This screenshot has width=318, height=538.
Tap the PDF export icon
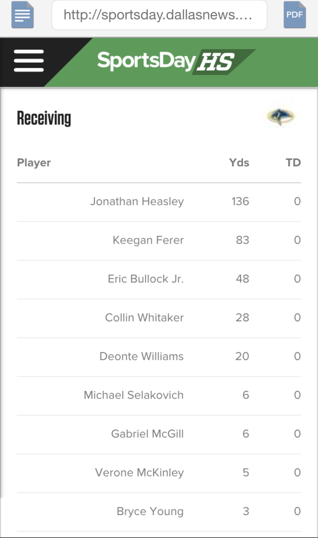tap(294, 15)
